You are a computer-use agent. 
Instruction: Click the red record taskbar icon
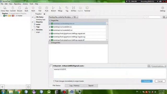(x=64, y=92)
